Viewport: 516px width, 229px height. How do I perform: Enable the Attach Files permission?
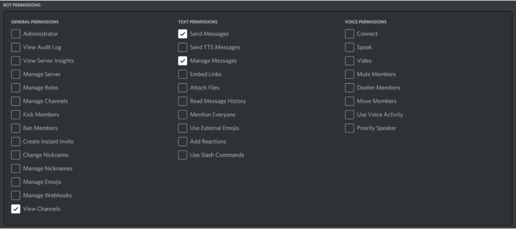point(182,88)
